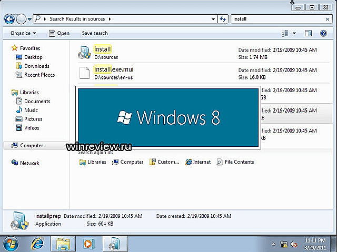Open the Help question mark icon

pos(323,33)
